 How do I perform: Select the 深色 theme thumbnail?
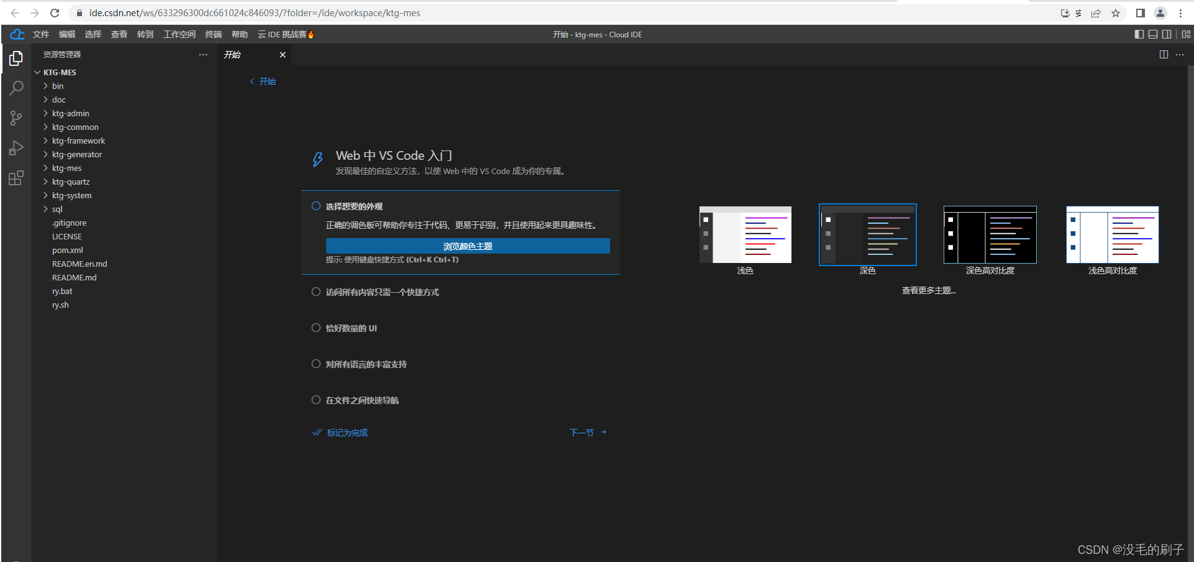coord(867,234)
